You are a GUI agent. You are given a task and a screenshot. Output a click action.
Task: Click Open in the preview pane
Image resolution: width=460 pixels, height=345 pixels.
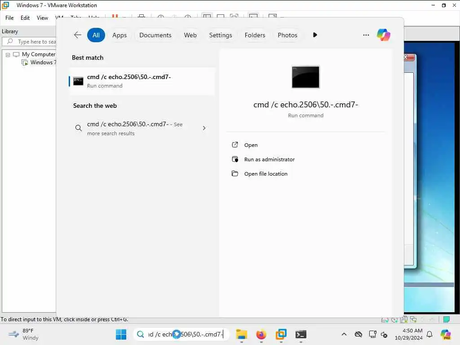pos(251,145)
